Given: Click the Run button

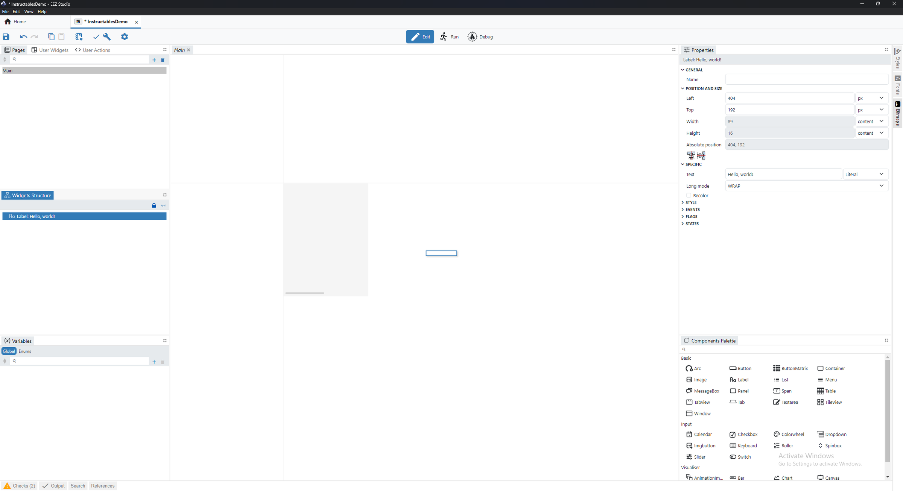Looking at the screenshot, I should (x=450, y=36).
